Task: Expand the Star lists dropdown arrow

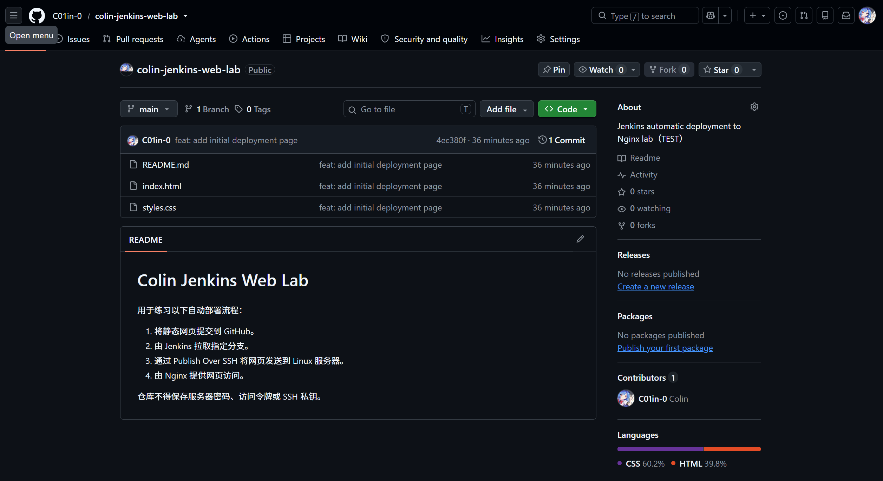Action: pos(754,70)
